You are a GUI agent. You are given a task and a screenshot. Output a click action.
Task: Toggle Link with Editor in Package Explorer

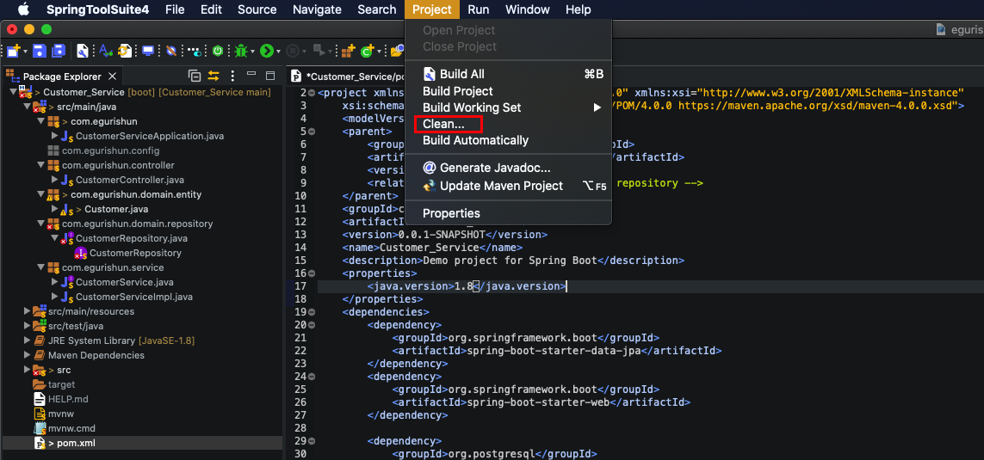(x=214, y=76)
